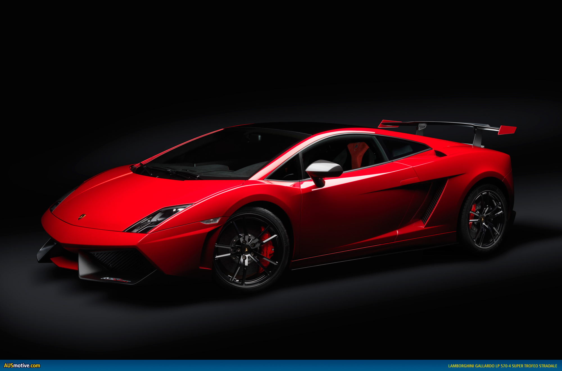562x371 pixels.
Task: Click the rear wing's right red endplate
Action: (507, 130)
